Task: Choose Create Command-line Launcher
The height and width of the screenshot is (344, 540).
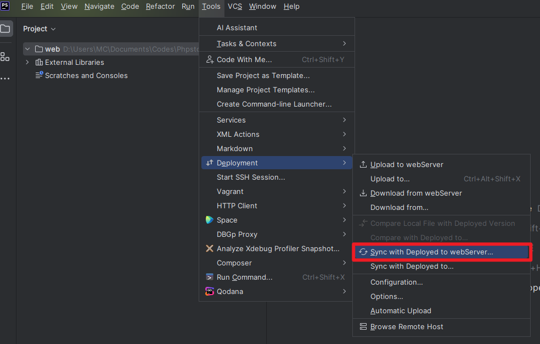Action: pos(277,104)
